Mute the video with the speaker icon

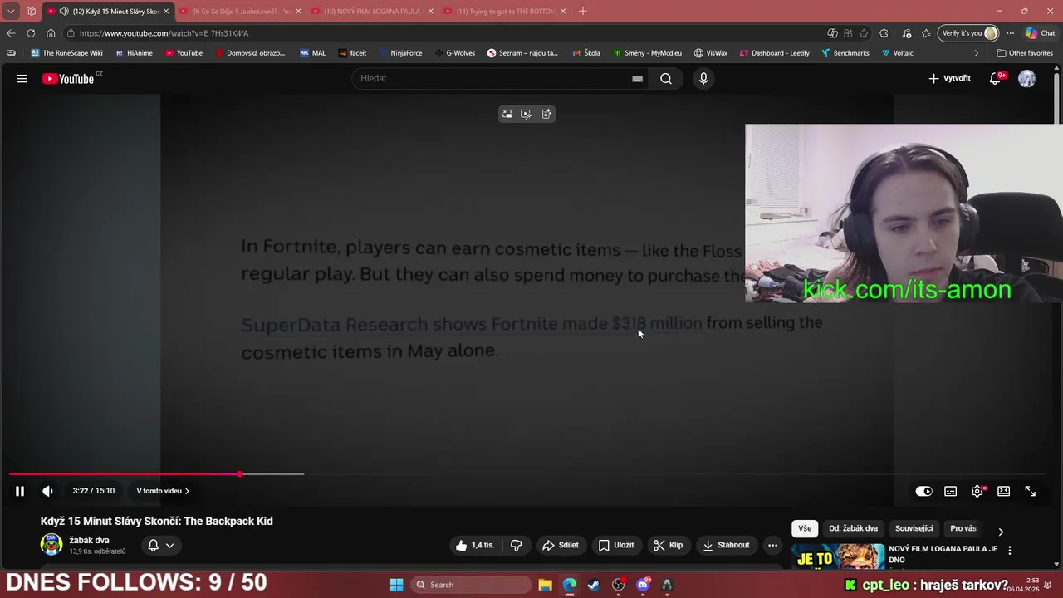click(x=47, y=491)
